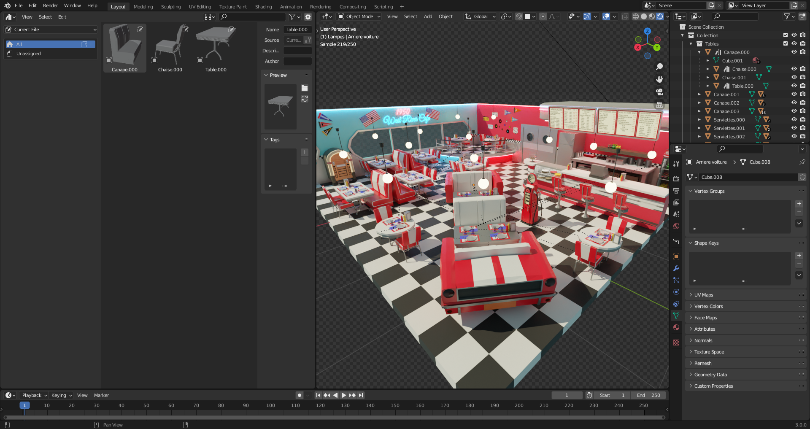Toggle camera view icon in viewport
The height and width of the screenshot is (429, 810).
coord(659,92)
